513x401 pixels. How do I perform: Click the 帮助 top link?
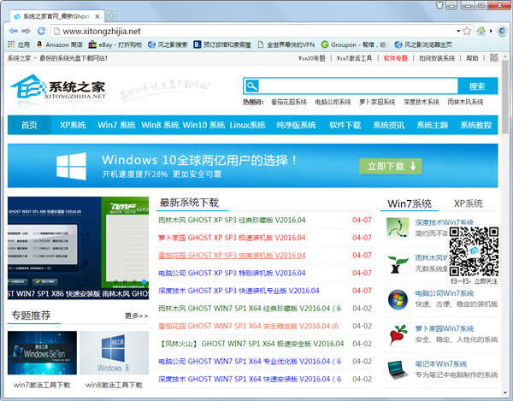pos(472,58)
